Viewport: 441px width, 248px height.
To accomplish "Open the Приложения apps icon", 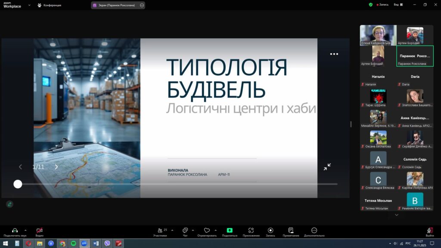I will tap(251, 230).
